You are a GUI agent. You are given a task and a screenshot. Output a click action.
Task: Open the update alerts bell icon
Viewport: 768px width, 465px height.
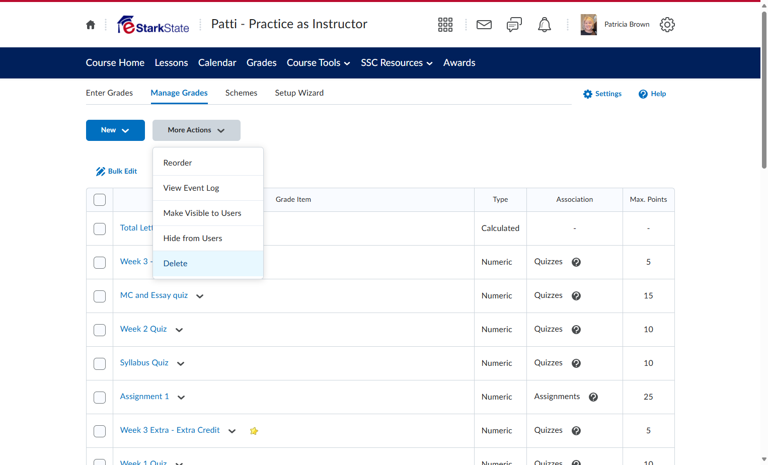point(545,25)
